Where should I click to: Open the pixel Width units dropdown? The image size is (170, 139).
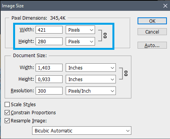pyautogui.click(x=80, y=30)
